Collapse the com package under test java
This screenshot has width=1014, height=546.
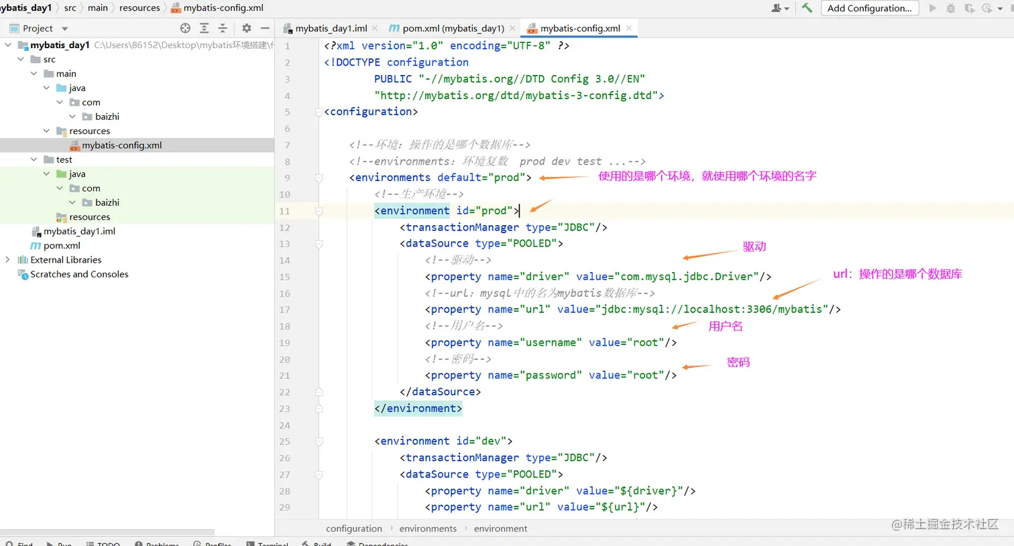coord(60,188)
